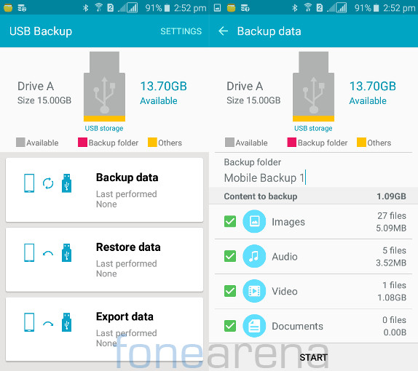The image size is (418, 371).
Task: Open the Export data card
Action: tap(104, 329)
